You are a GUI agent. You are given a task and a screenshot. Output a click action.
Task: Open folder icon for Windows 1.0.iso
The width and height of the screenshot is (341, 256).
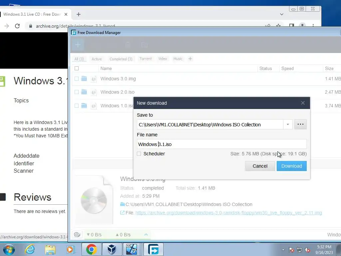(x=84, y=106)
